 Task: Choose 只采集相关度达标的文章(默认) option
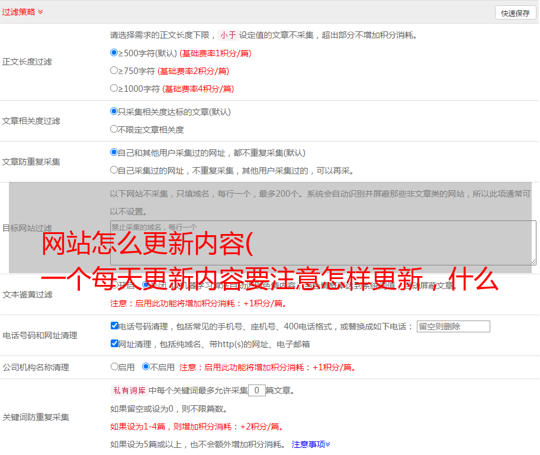[114, 111]
